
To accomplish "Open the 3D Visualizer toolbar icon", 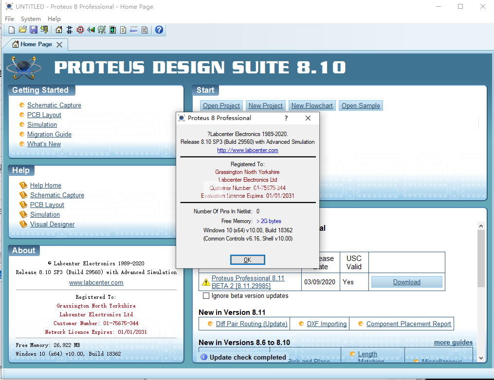I will click(x=91, y=30).
